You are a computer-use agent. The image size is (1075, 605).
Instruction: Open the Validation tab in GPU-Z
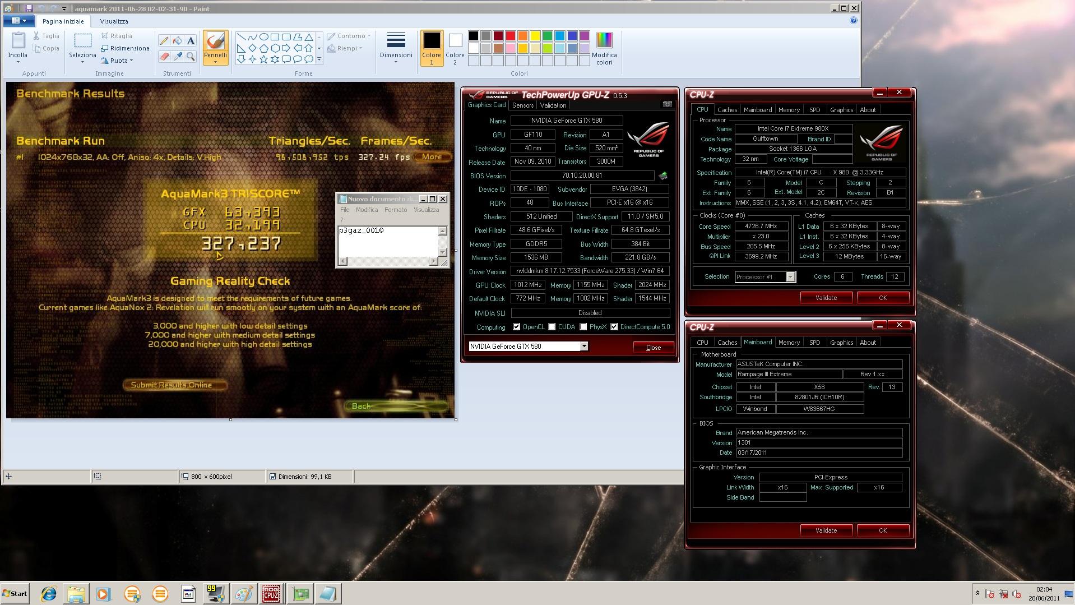pos(553,105)
